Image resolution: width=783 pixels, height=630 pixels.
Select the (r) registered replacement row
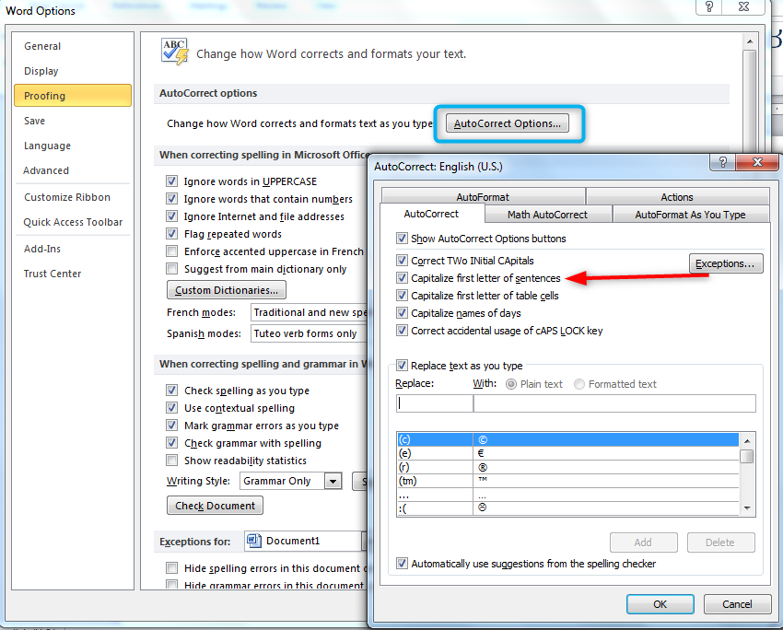[x=567, y=467]
